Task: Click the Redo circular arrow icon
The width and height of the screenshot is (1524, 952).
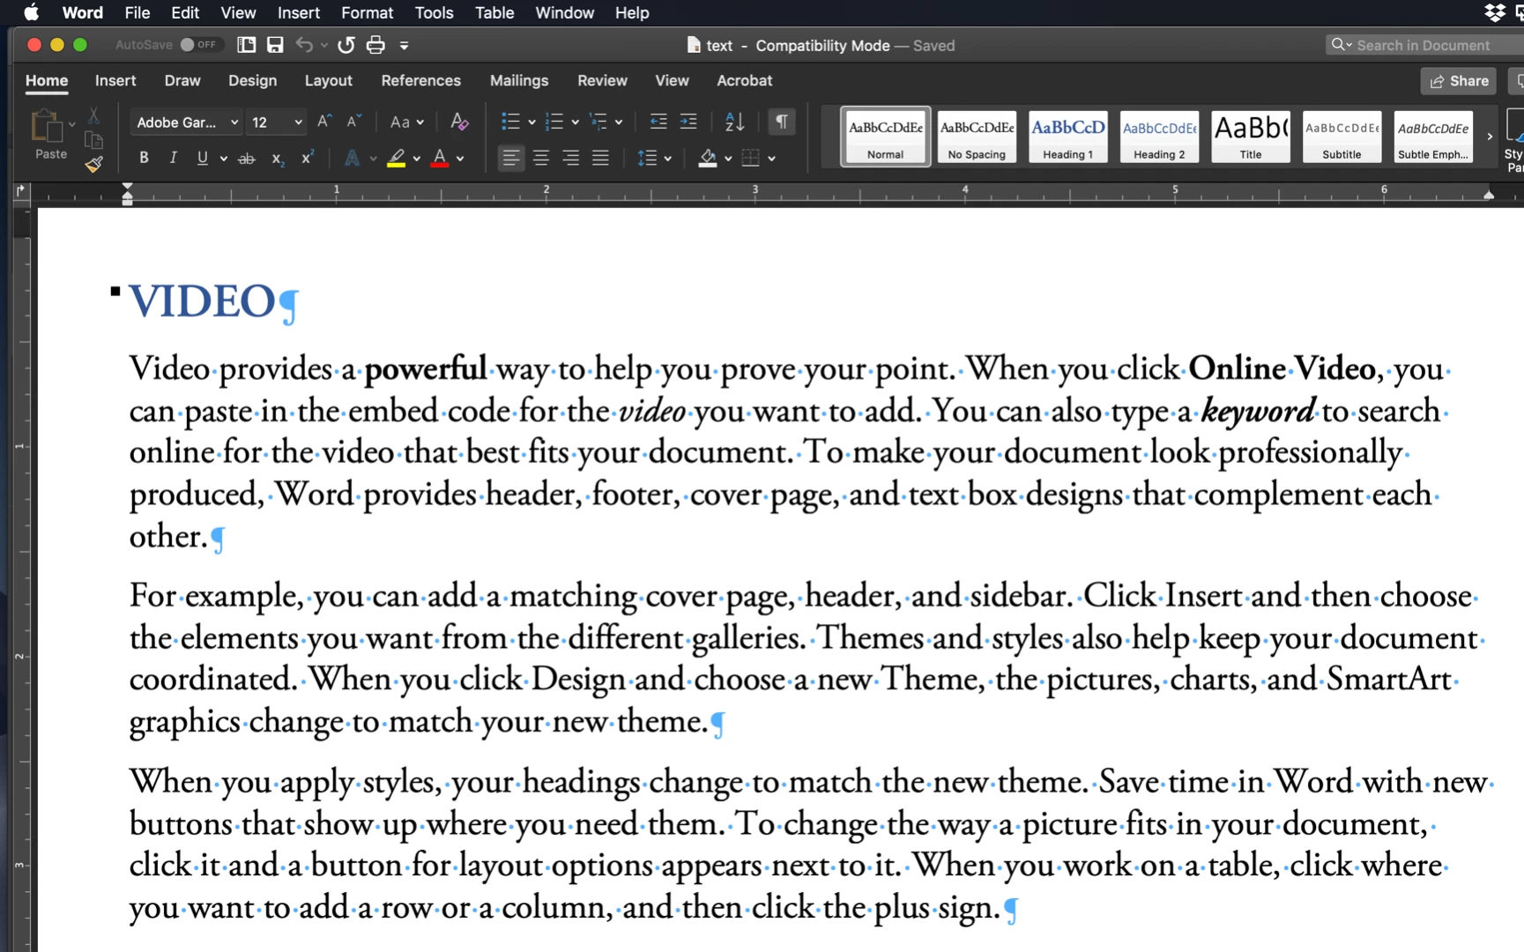Action: tap(346, 45)
